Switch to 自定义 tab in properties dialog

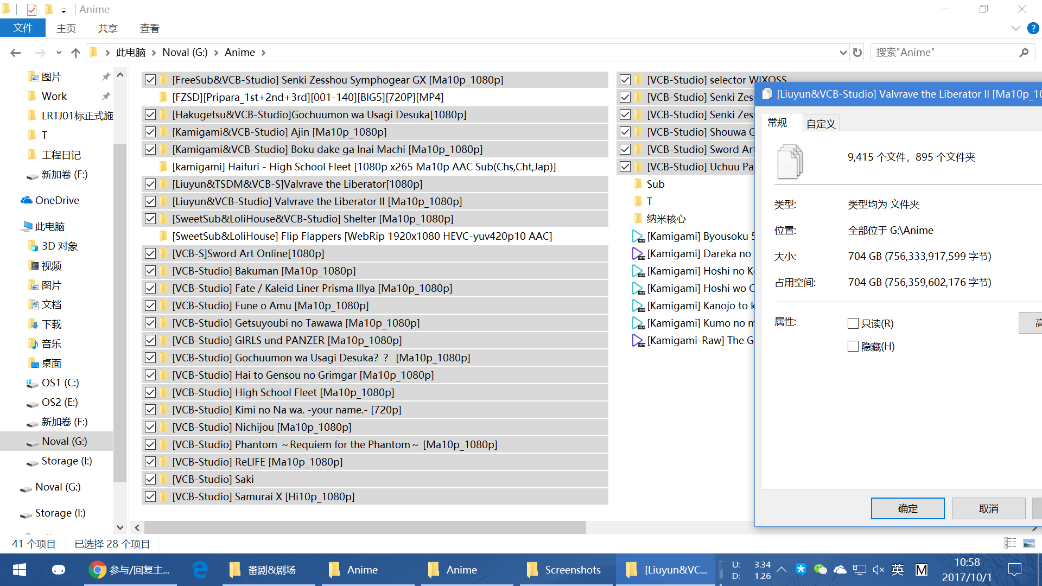point(821,124)
